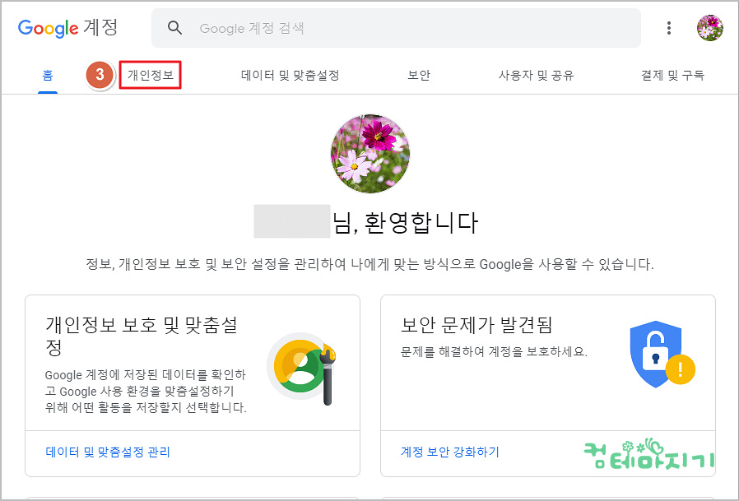
Task: Click the 문제를 해결하여 계정을 보호하세요 text
Action: pyautogui.click(x=494, y=351)
